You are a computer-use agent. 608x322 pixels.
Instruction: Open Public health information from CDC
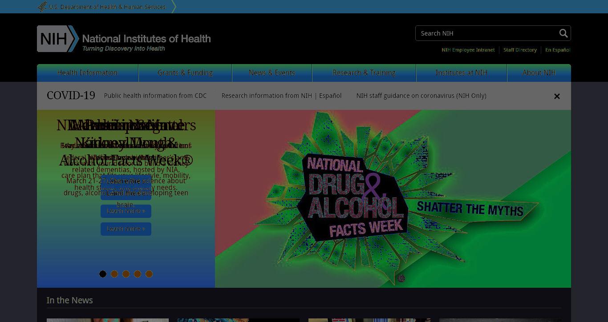coord(155,96)
